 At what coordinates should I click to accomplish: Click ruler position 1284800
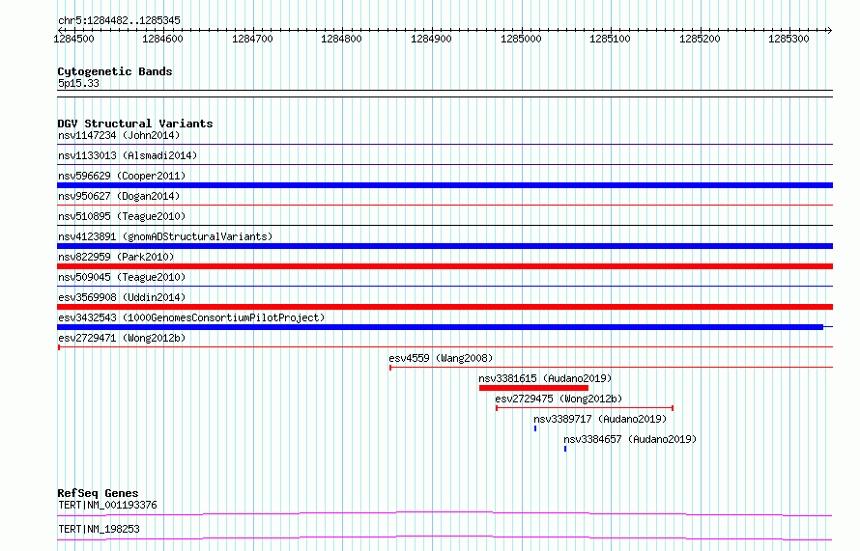pos(342,39)
